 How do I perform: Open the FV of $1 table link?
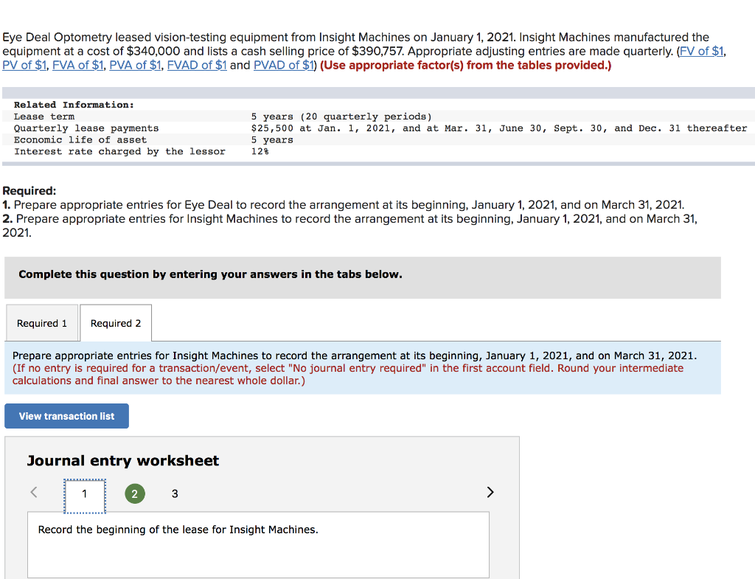coord(701,51)
